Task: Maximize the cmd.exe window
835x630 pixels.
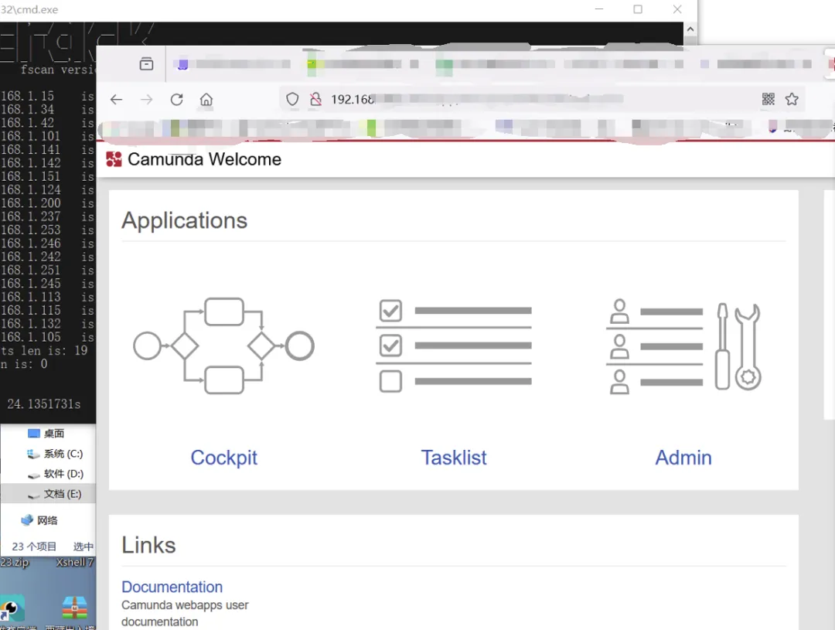Action: (638, 9)
